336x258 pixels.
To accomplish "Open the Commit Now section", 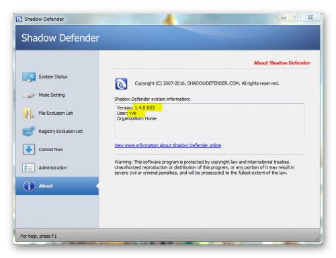I will click(x=51, y=149).
